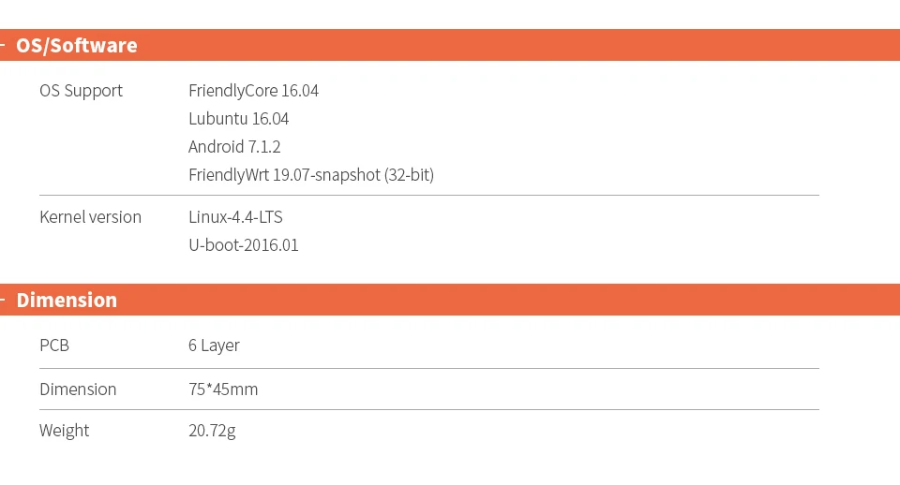Click the 20.72g weight value
The width and height of the screenshot is (900, 485).
212,431
